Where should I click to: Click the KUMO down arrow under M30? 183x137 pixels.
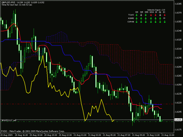click(151, 18)
